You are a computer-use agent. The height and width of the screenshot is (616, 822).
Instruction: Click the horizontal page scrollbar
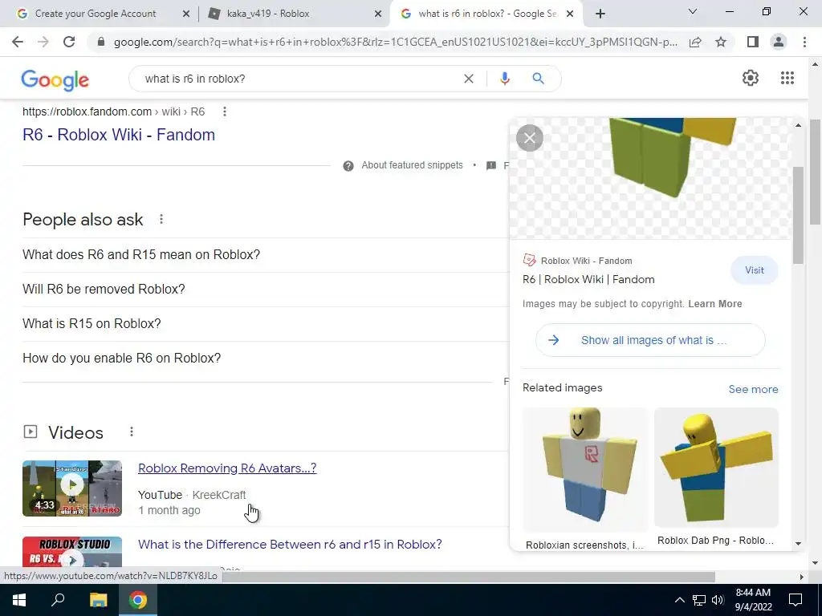(x=469, y=577)
